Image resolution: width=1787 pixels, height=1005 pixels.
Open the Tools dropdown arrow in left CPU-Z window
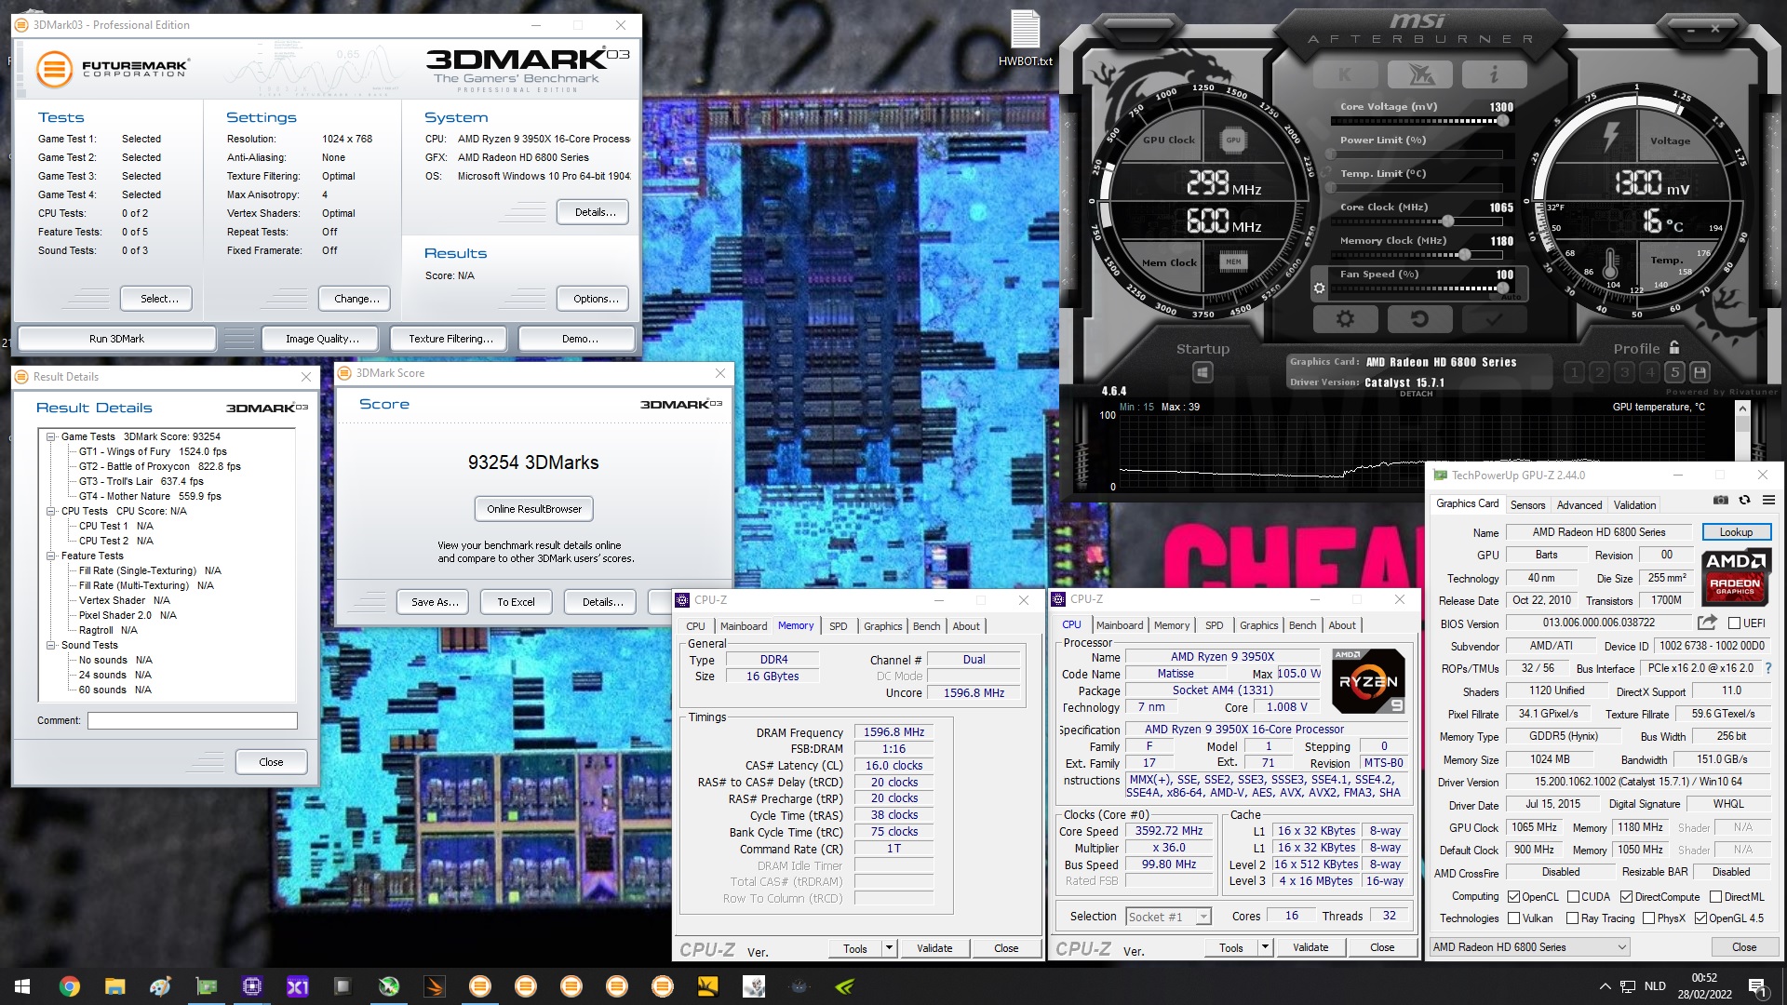(x=890, y=948)
